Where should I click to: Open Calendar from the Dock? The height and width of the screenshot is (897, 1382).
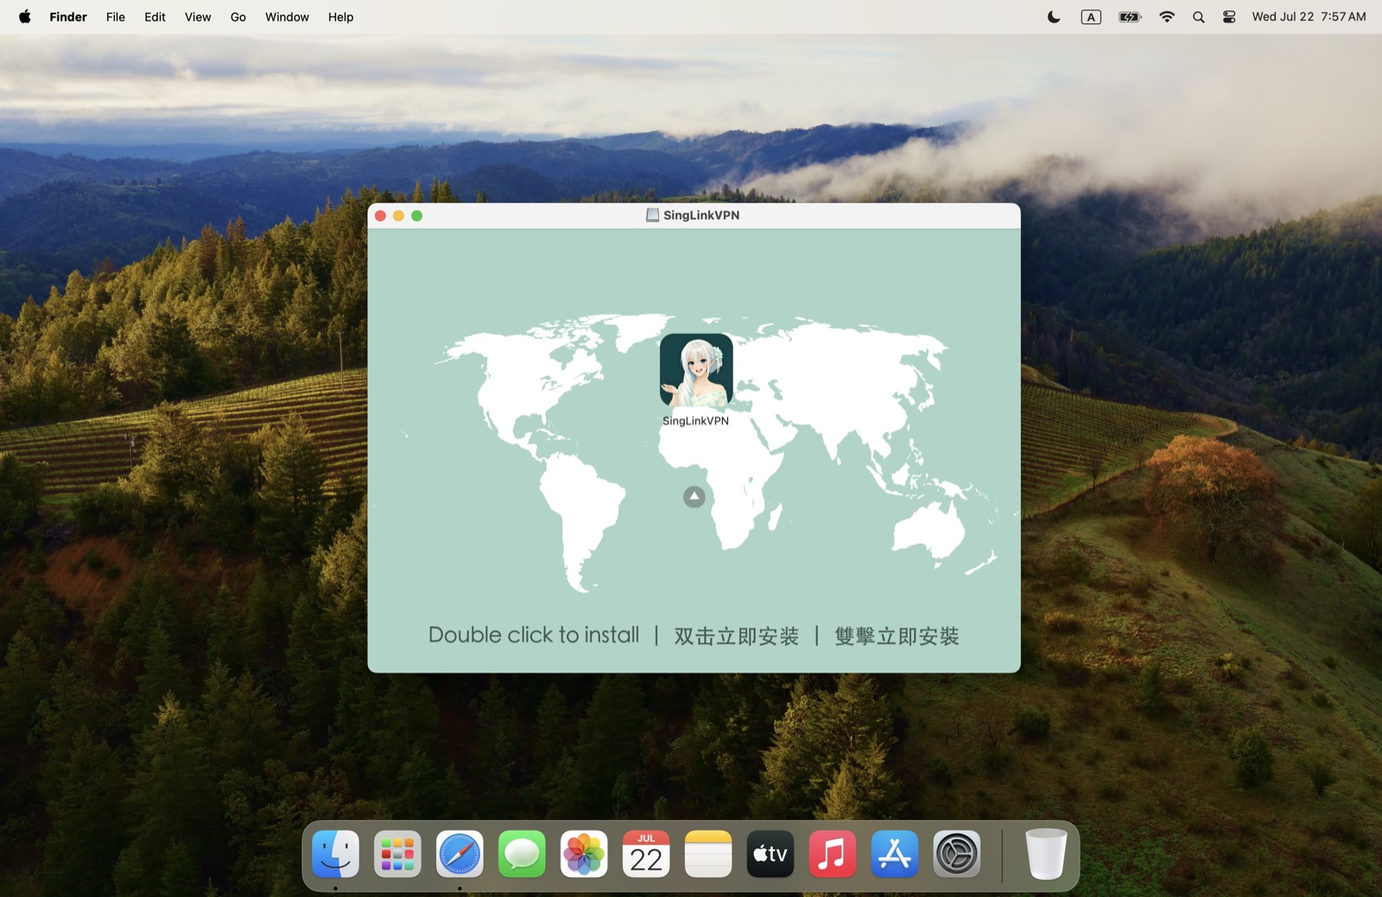[646, 854]
